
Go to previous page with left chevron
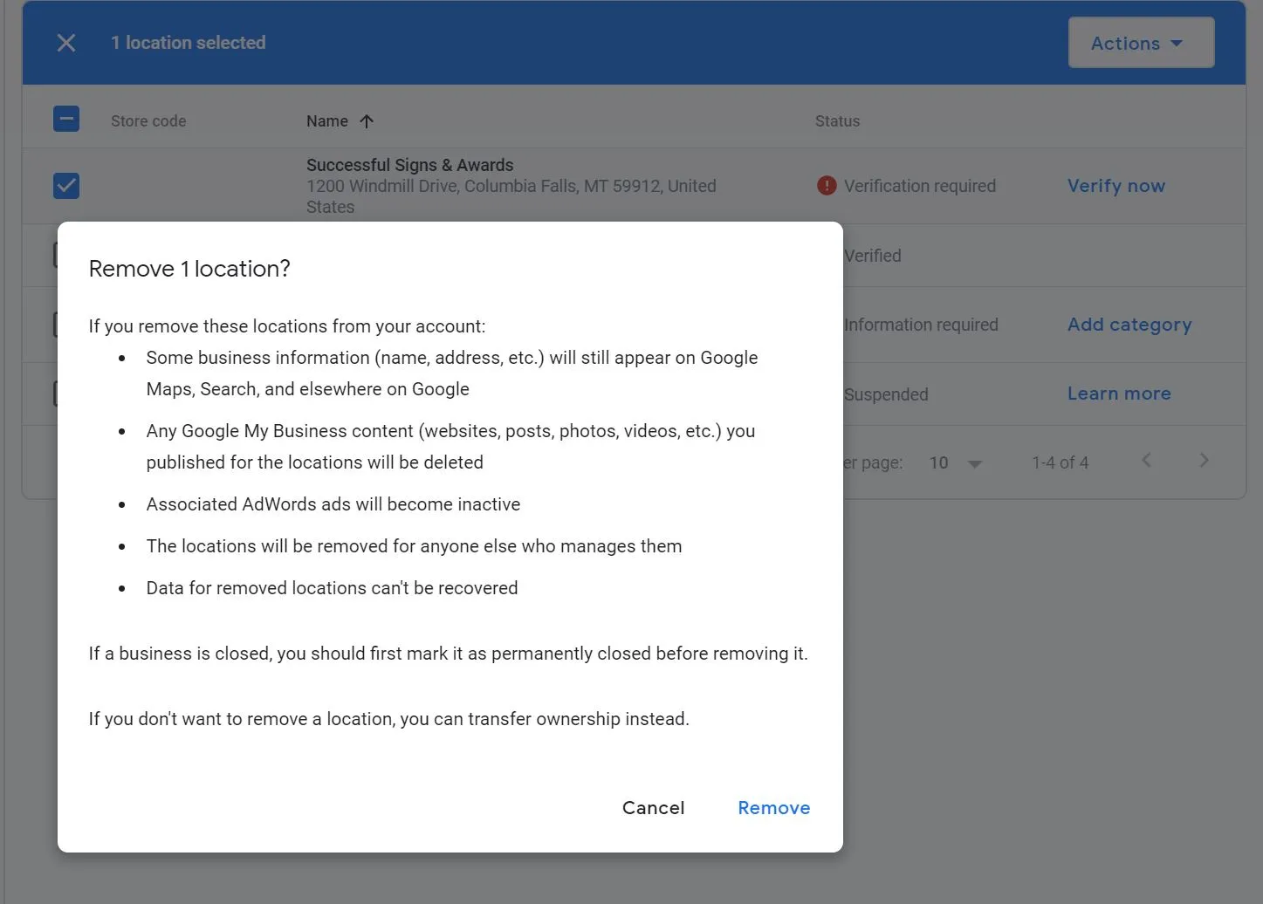click(x=1147, y=460)
